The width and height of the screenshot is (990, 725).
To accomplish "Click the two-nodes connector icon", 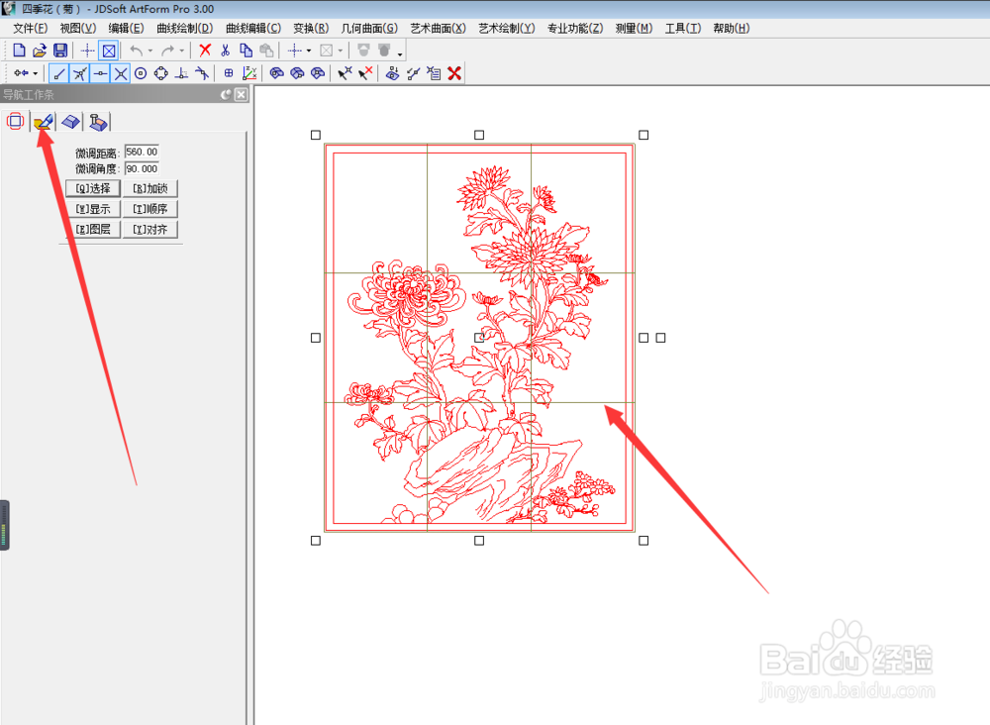I will point(413,73).
